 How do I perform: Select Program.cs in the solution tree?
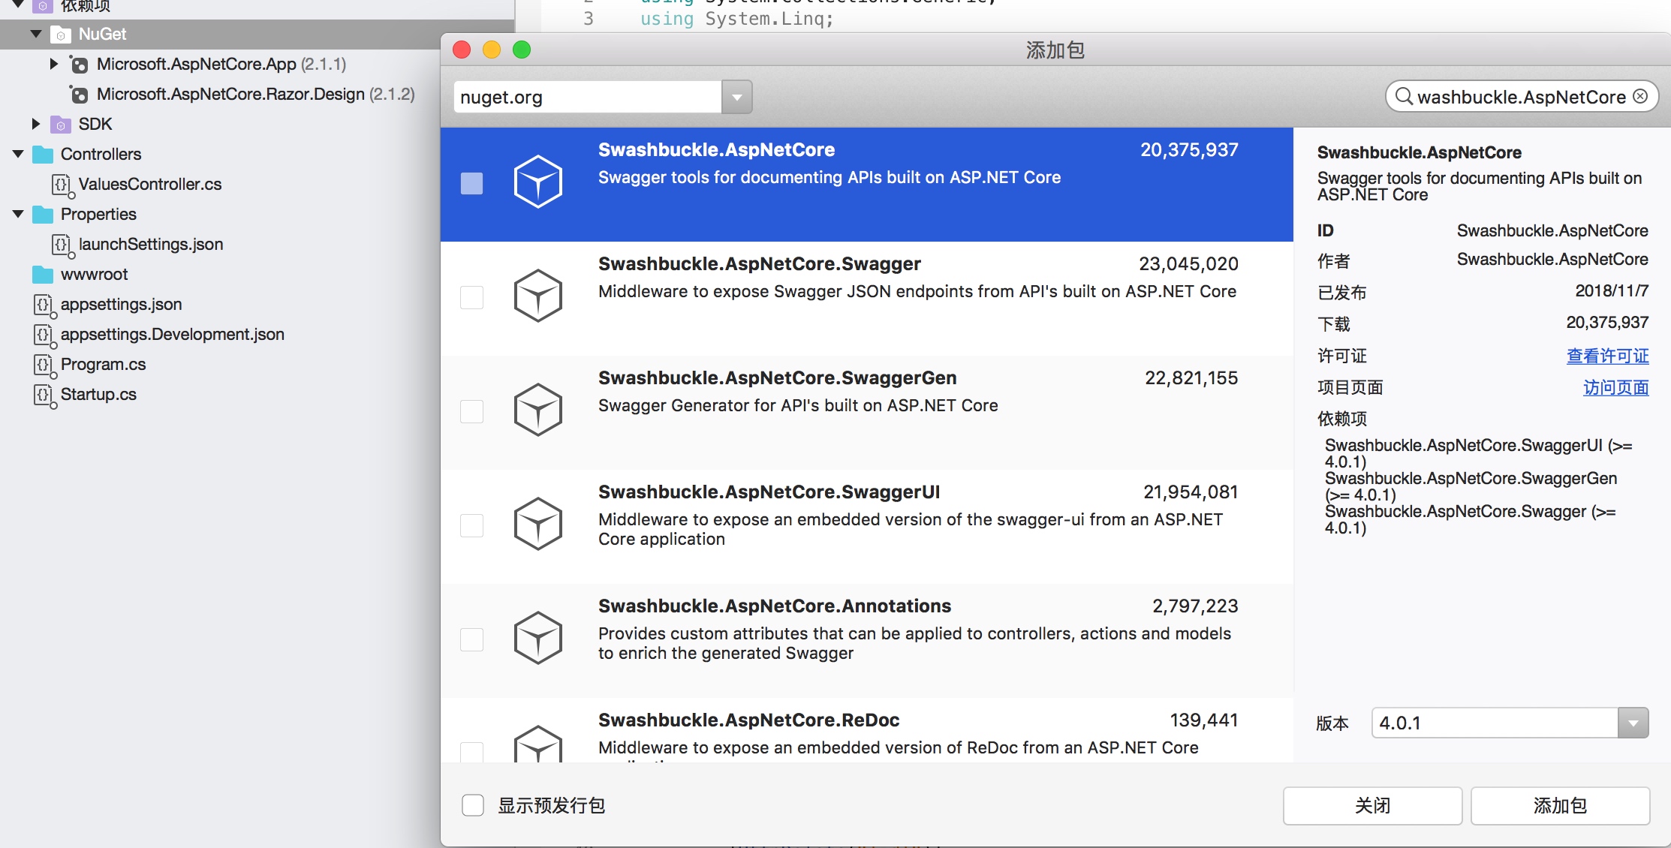103,364
